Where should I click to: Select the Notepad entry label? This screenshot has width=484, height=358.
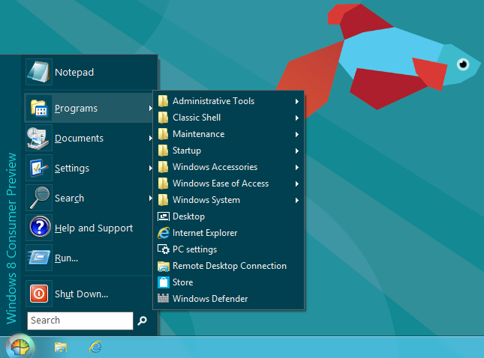click(74, 73)
